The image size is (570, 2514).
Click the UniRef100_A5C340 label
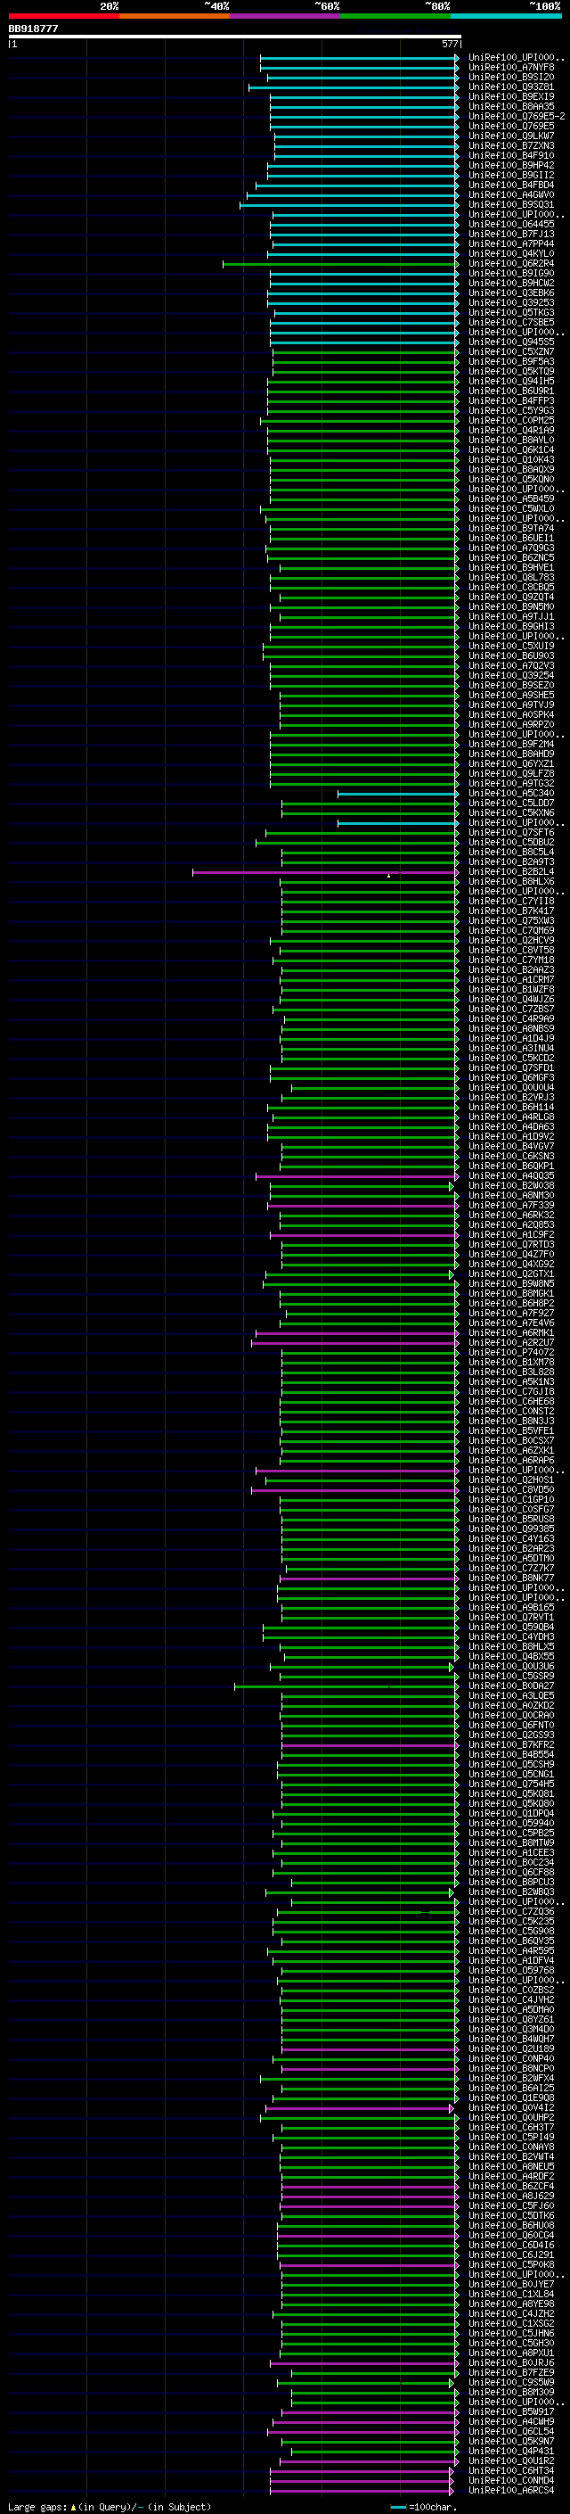[511, 794]
